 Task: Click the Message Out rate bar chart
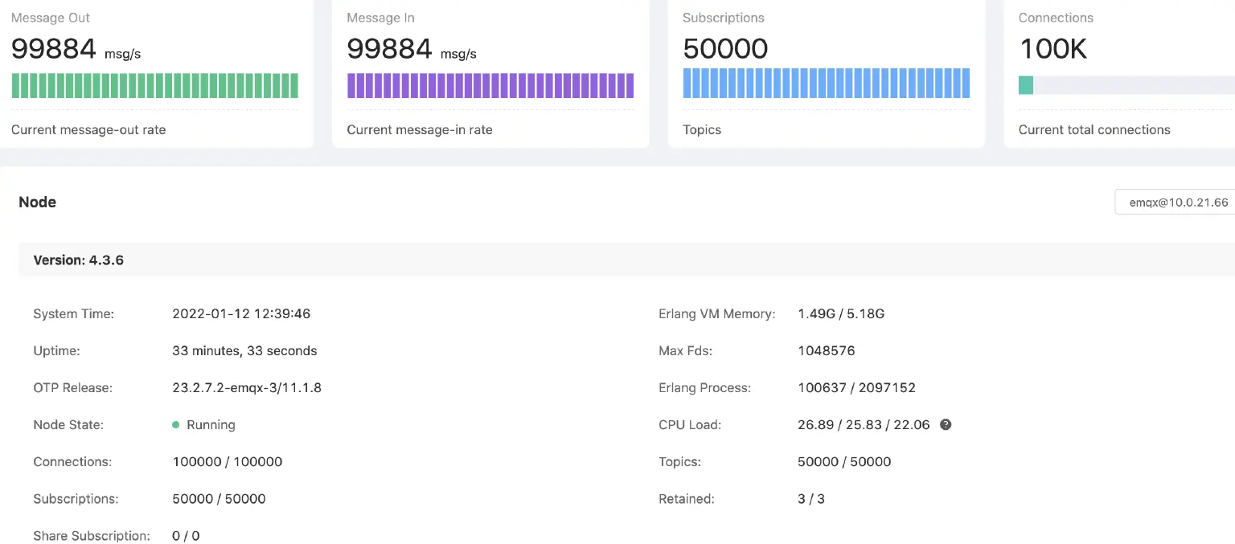coord(154,84)
